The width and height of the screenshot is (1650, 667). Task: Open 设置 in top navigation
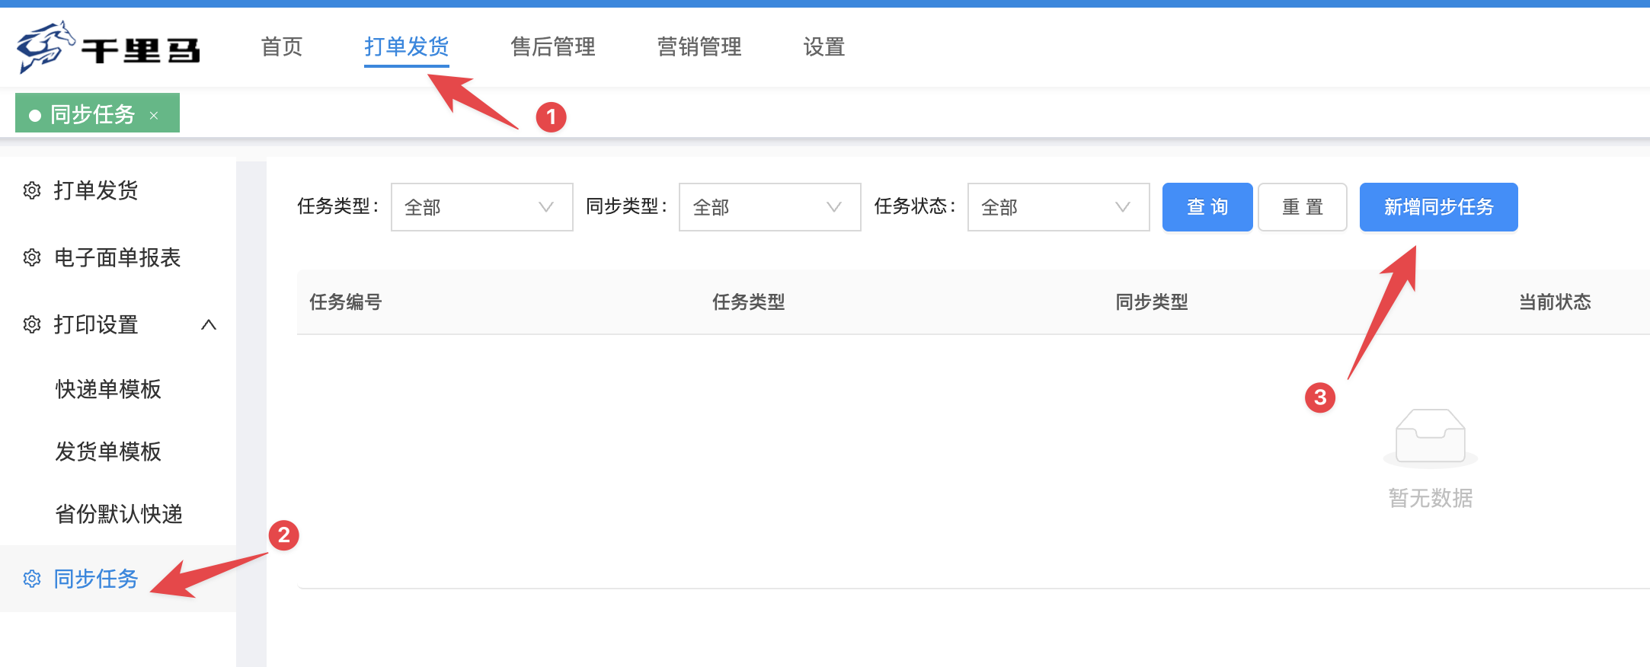point(824,47)
